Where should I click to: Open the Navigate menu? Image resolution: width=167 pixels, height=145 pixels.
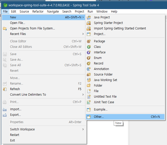[x=53, y=11]
